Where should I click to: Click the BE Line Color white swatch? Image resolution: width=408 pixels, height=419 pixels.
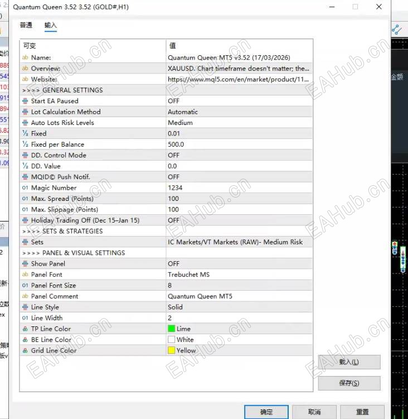click(x=171, y=339)
